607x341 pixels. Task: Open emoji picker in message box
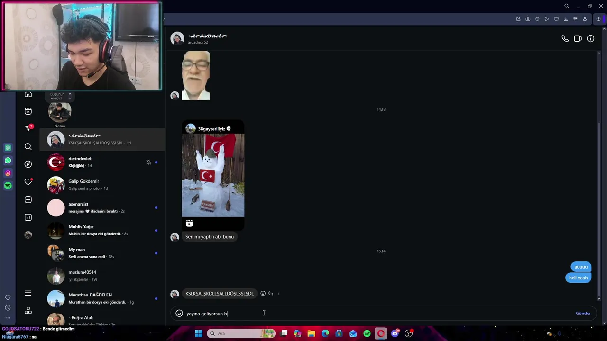tap(179, 313)
